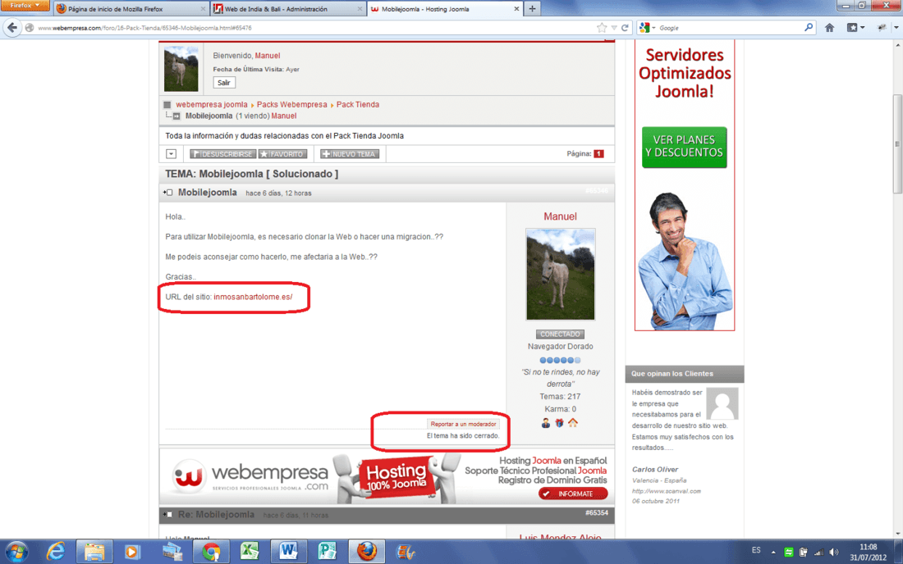Open Publisher from the taskbar
This screenshot has height=564, width=903.
(x=327, y=552)
